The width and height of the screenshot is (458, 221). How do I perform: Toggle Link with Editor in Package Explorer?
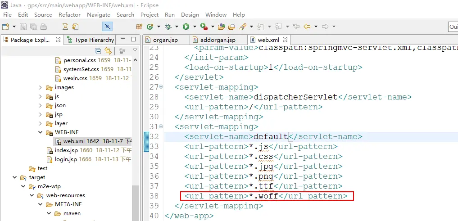[x=108, y=51]
